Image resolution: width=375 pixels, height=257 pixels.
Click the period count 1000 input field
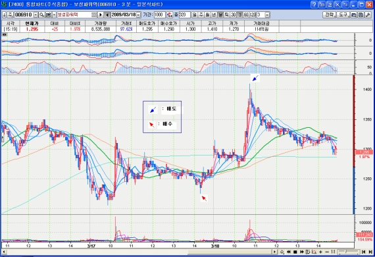pos(159,15)
